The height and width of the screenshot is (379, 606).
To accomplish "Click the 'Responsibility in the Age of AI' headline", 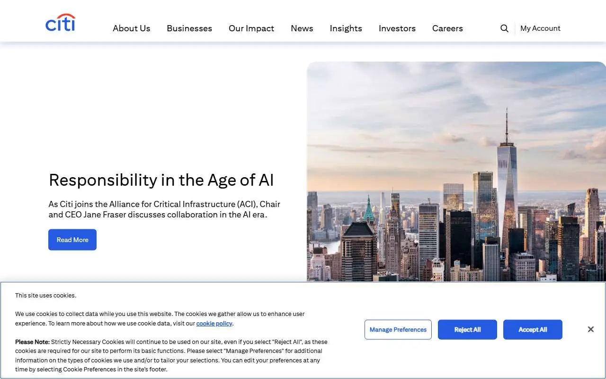I will [x=161, y=180].
